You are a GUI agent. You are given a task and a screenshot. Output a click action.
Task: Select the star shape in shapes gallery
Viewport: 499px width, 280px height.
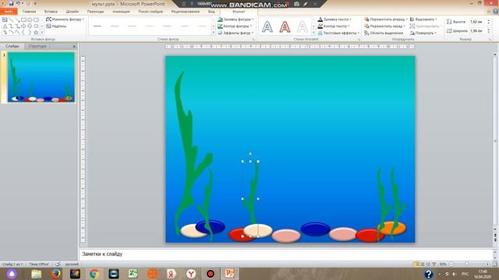(36, 33)
